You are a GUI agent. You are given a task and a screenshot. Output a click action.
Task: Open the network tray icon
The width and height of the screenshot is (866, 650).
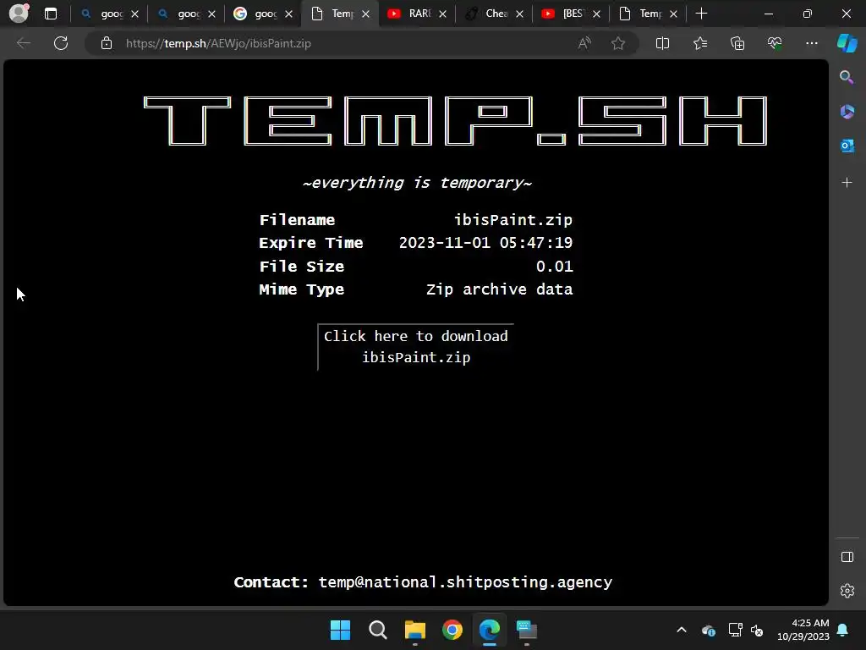[735, 630]
